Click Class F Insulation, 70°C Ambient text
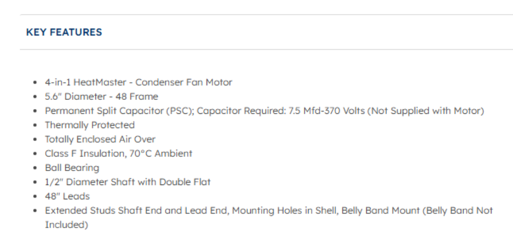This screenshot has height=239, width=513. coord(118,154)
